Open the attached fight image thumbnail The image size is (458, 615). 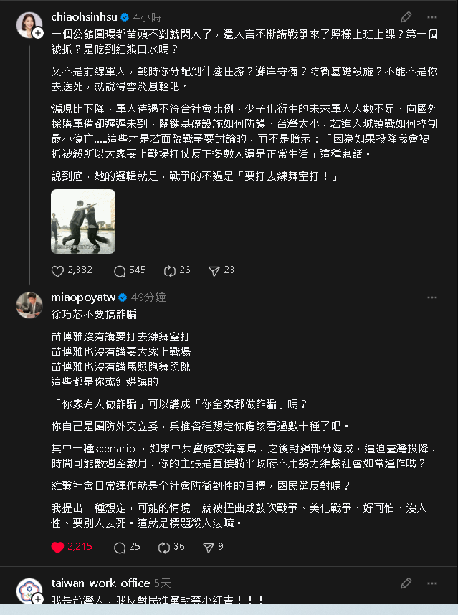(x=83, y=221)
